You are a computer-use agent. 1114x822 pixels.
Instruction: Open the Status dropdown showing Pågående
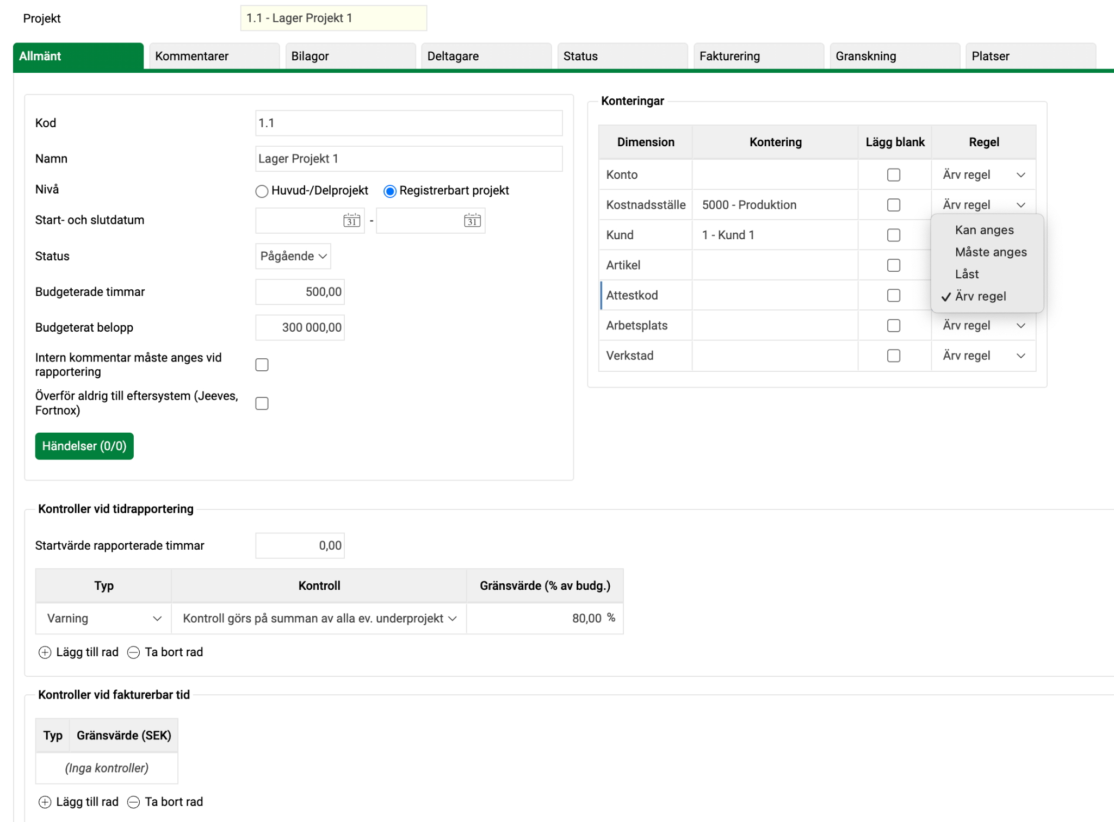(293, 256)
